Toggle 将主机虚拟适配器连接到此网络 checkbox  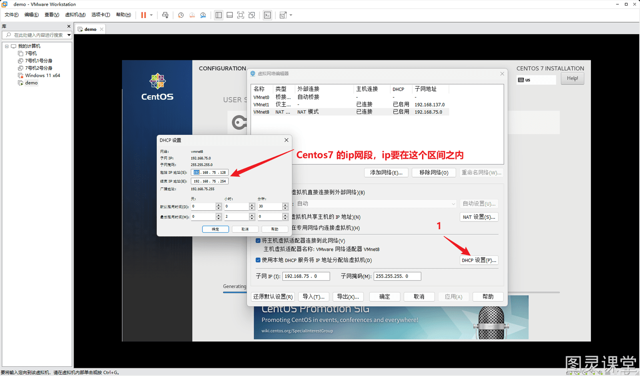[x=258, y=241]
